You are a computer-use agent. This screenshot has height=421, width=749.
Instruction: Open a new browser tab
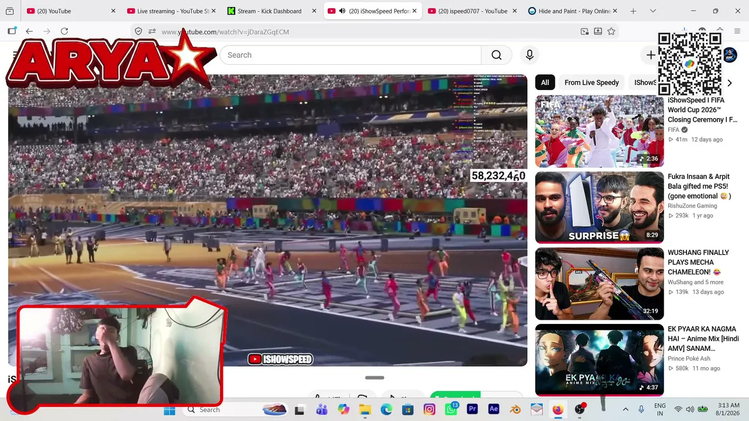coord(633,11)
